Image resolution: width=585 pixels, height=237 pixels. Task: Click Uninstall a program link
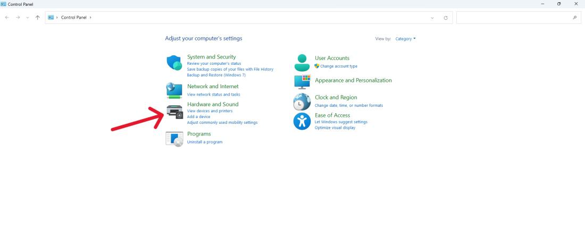click(x=205, y=142)
